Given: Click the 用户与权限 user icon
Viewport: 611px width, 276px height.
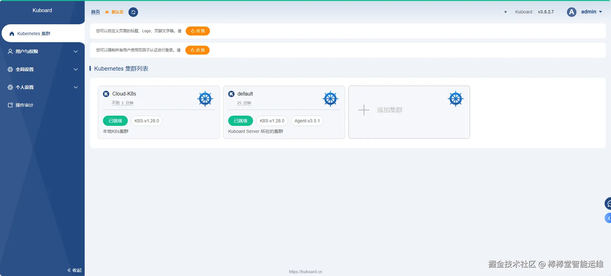Looking at the screenshot, I should [10, 51].
